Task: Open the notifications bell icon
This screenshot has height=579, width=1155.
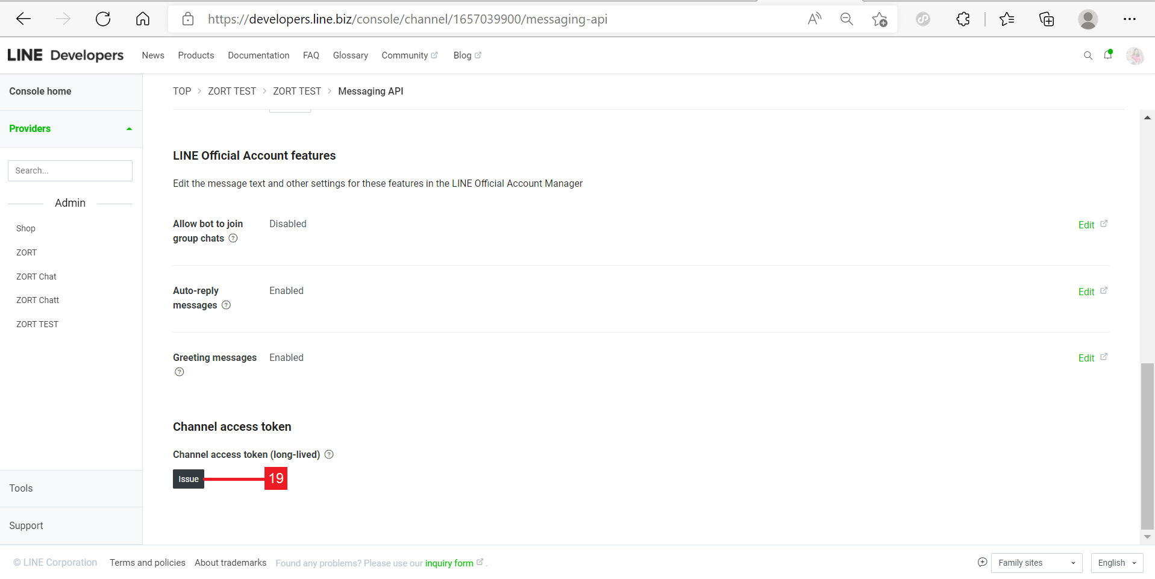Action: (1108, 55)
